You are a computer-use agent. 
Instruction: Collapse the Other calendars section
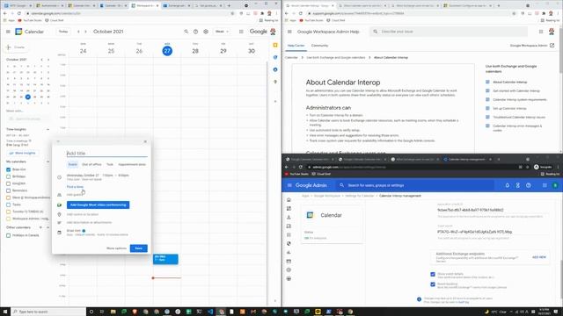(x=48, y=227)
